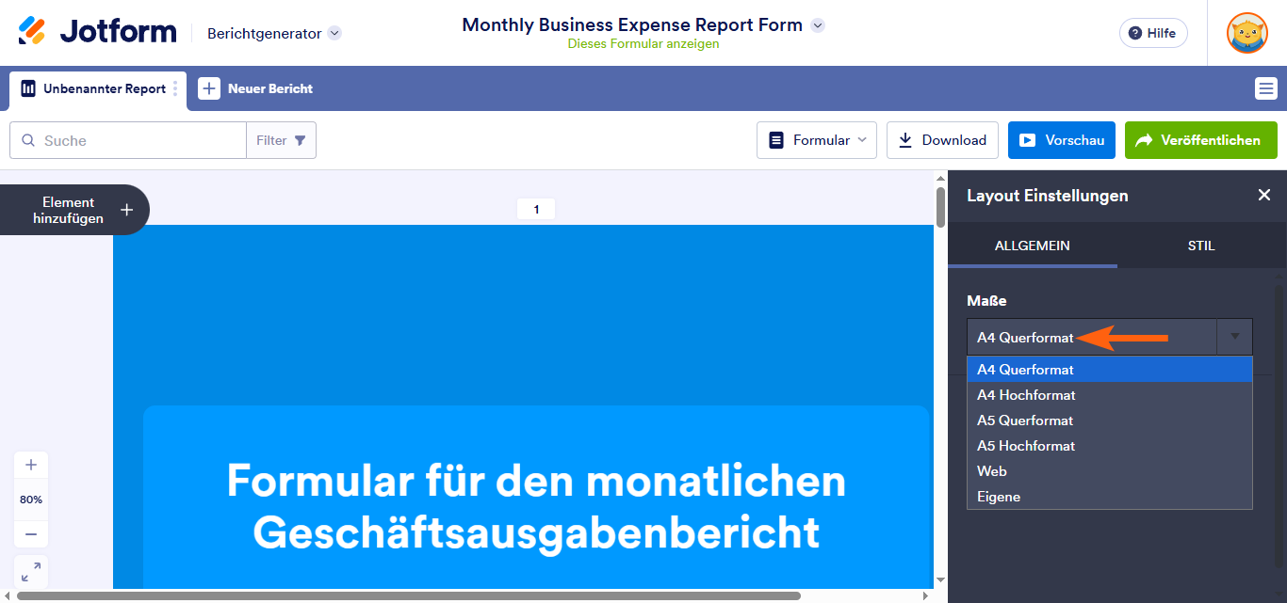Select the Unbenannter Report tab
Screen dimensions: 1287x603
92,88
